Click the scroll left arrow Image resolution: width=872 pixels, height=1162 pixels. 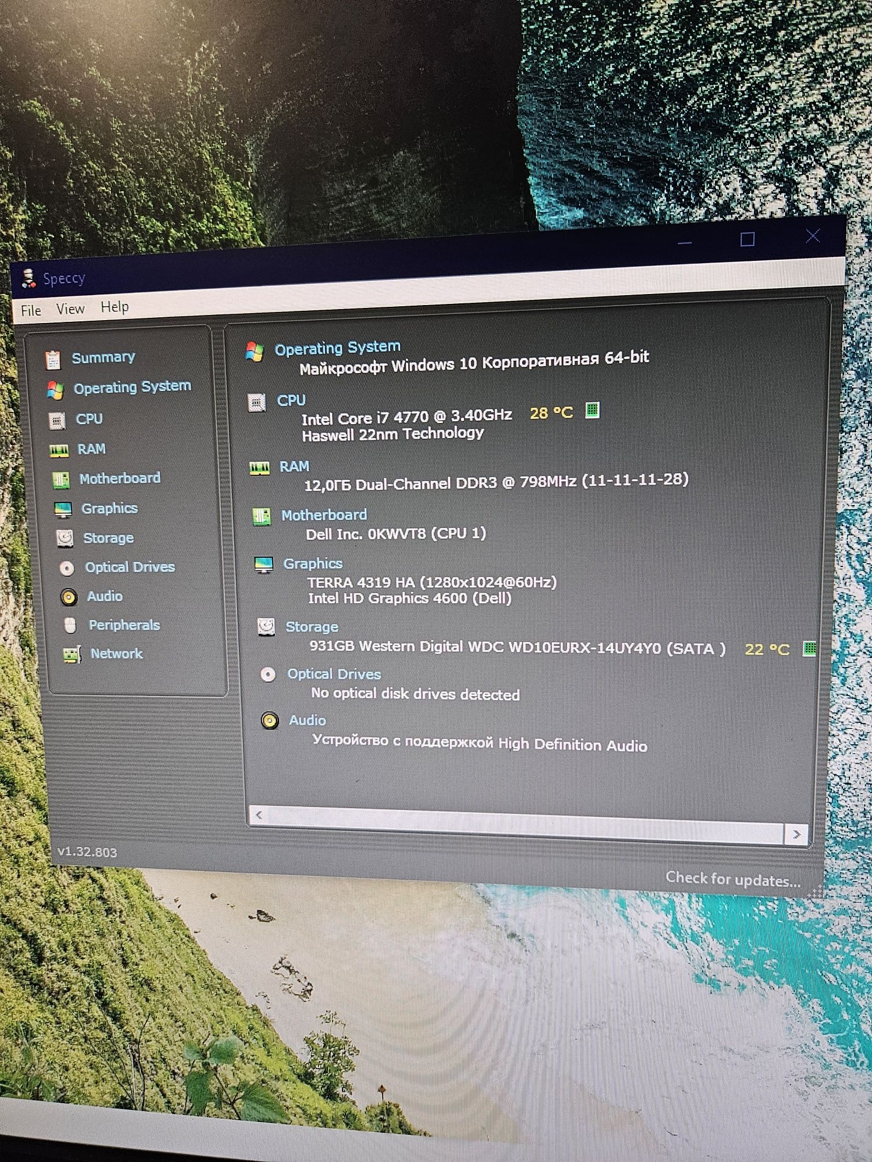tap(259, 815)
